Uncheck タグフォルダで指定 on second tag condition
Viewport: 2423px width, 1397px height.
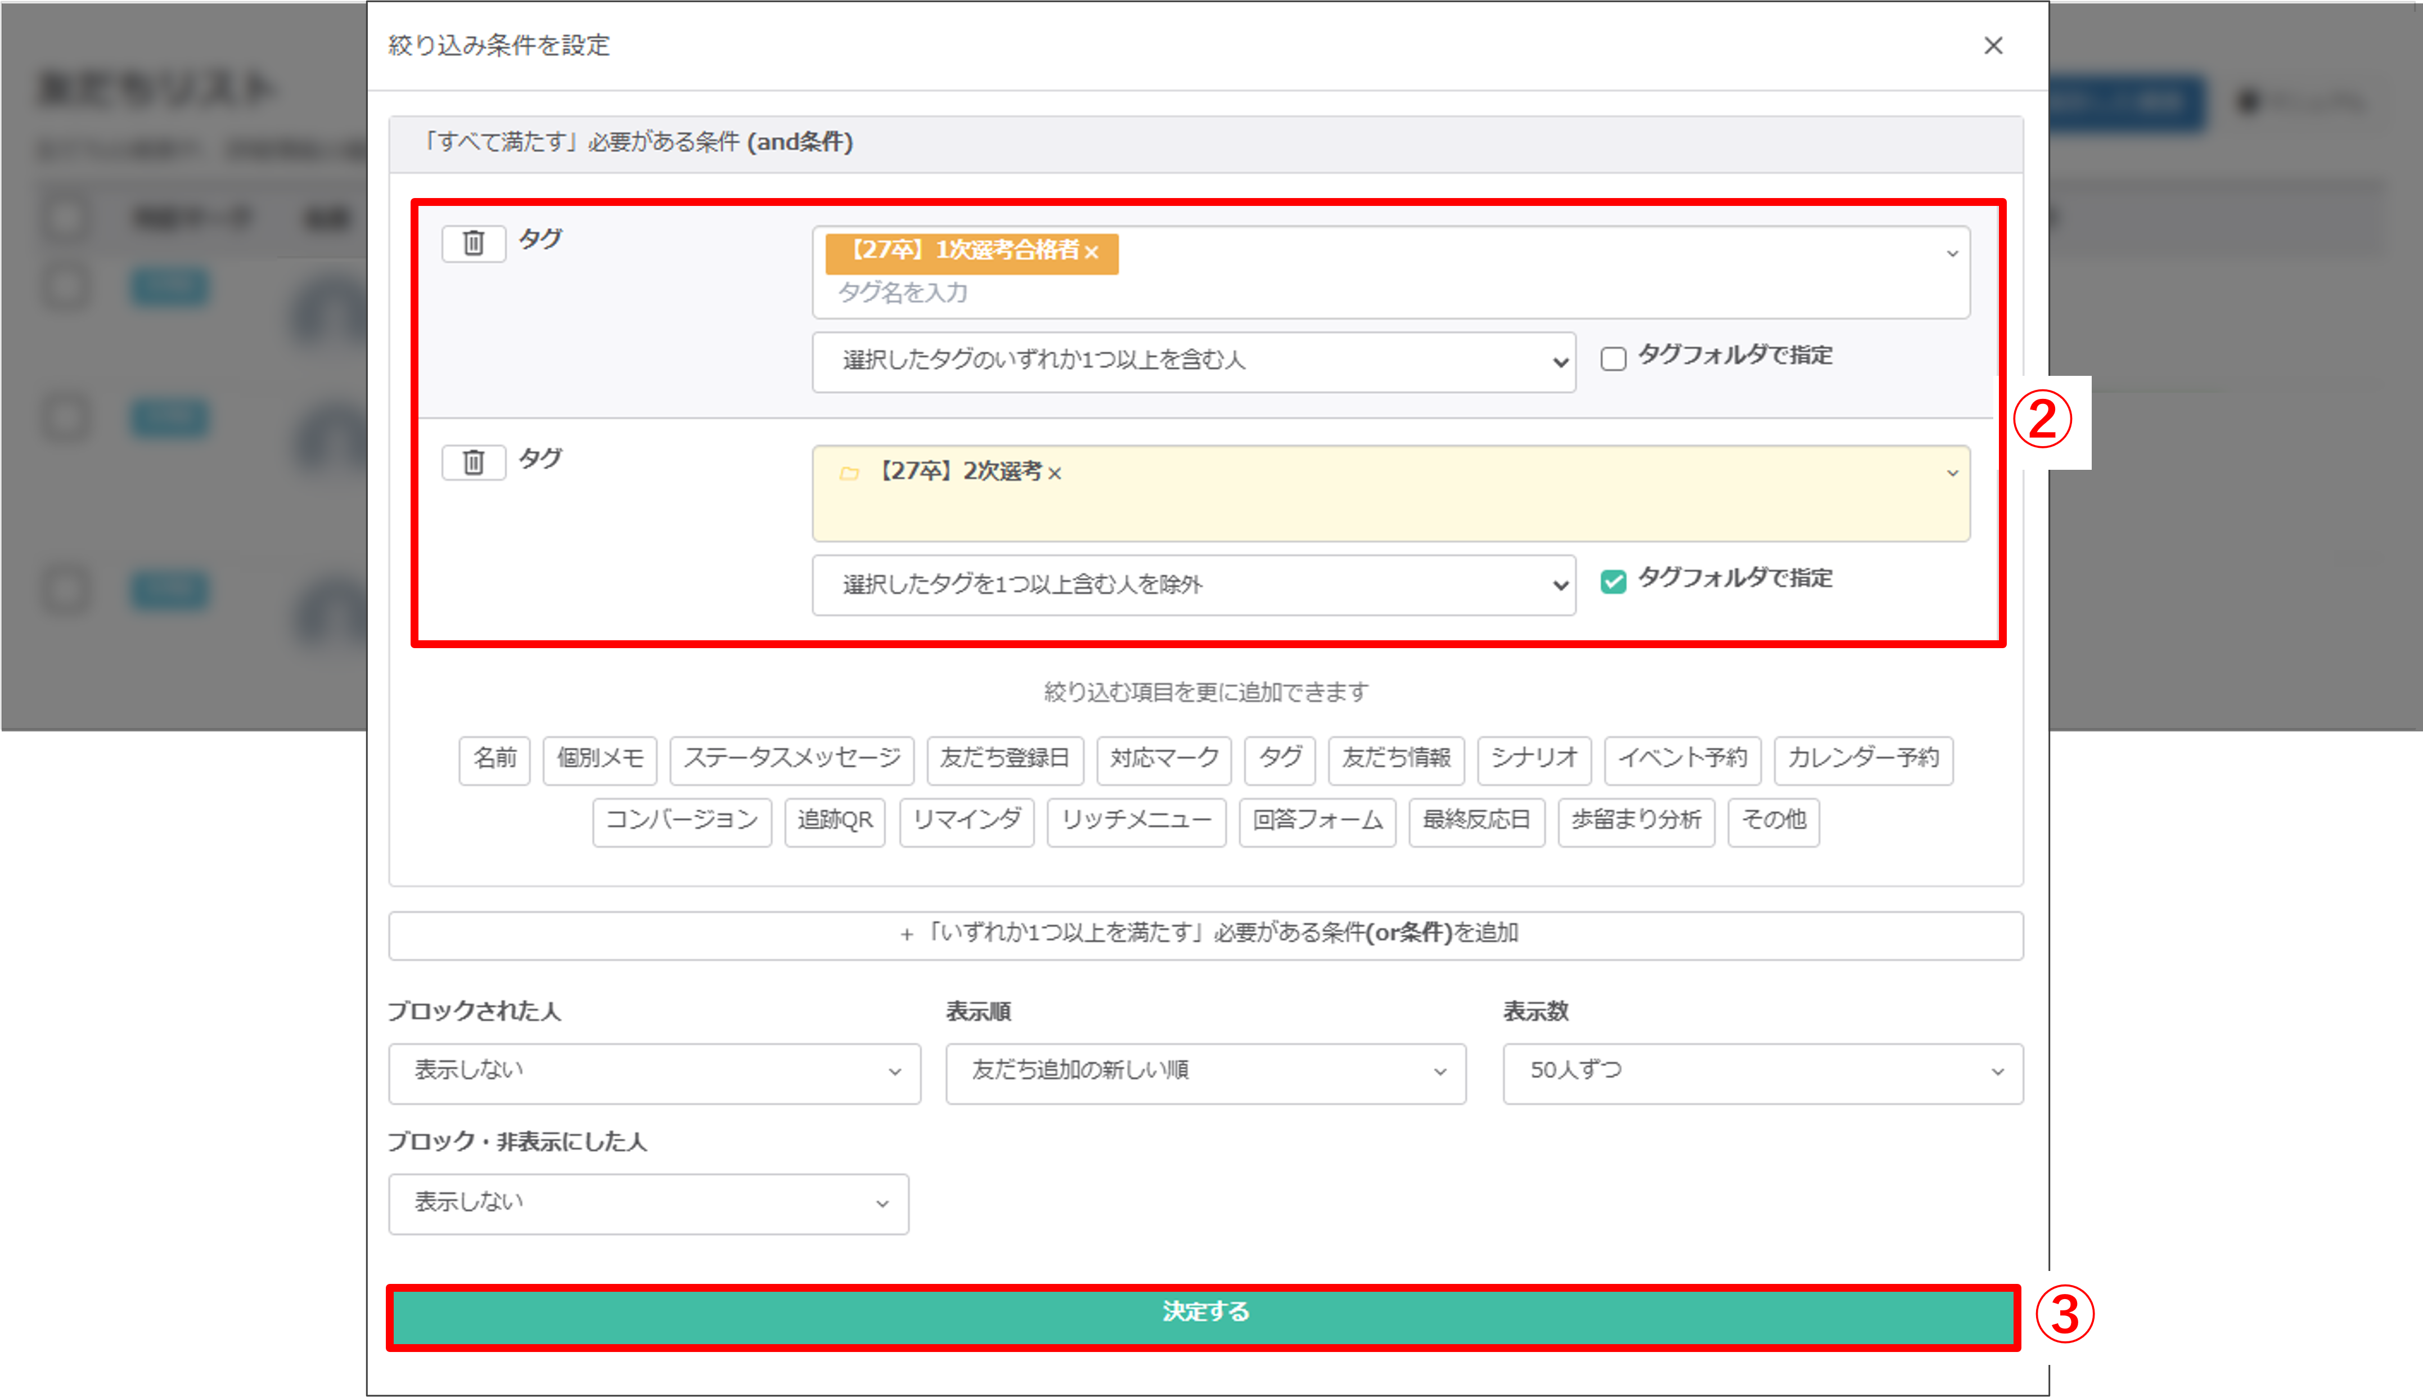pyautogui.click(x=1614, y=581)
